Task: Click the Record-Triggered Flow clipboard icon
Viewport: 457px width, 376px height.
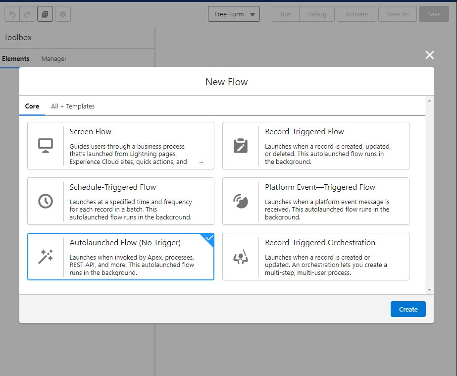Action: point(241,146)
